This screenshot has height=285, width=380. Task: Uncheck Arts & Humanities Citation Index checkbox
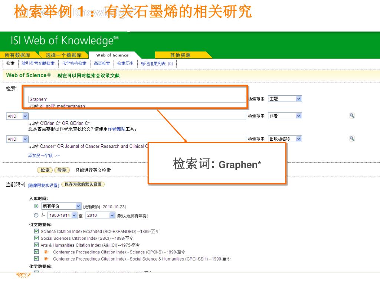point(36,245)
